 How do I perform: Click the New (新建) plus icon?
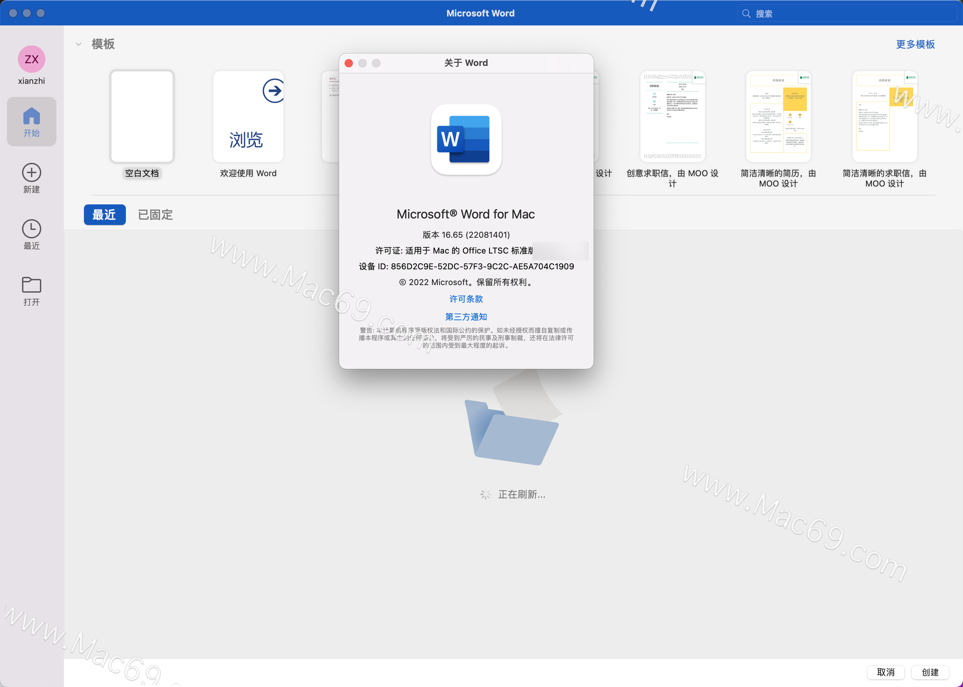[31, 173]
